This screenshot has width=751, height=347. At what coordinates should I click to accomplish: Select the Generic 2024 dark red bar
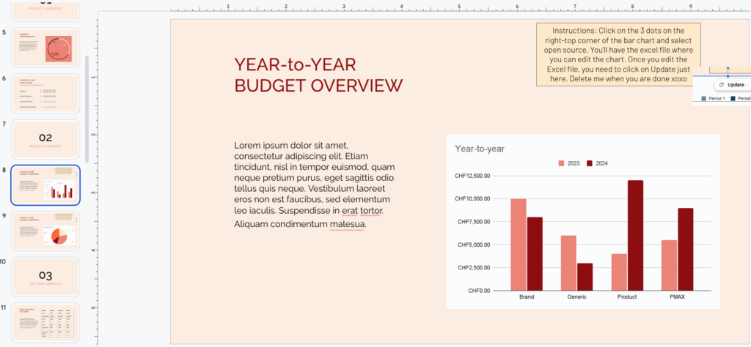click(585, 277)
